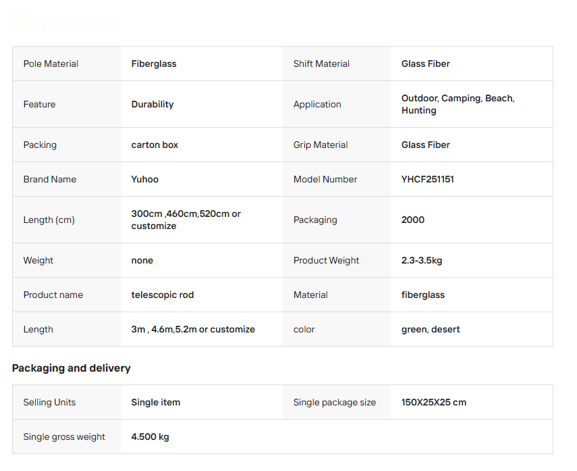Select the Single item selling units value
The image size is (577, 471).
[156, 402]
